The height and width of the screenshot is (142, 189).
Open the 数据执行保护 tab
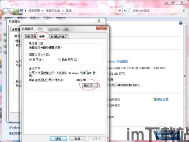[x=59, y=37]
